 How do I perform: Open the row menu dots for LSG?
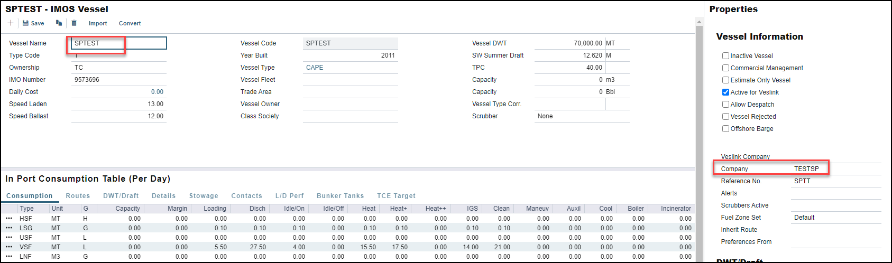[x=9, y=228]
